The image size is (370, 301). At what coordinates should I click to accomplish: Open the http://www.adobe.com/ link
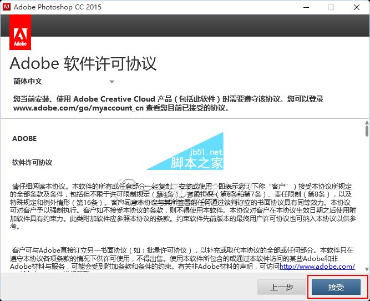point(317,267)
